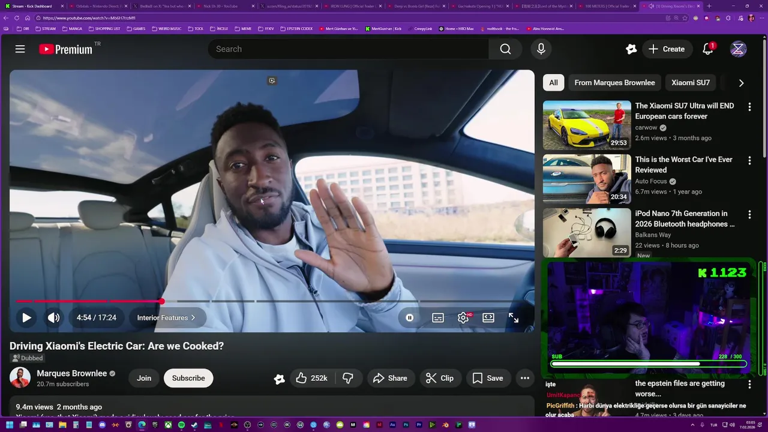
Task: Open the EPSTEIN CODEX bookmarks folder
Action: pyautogui.click(x=296, y=29)
